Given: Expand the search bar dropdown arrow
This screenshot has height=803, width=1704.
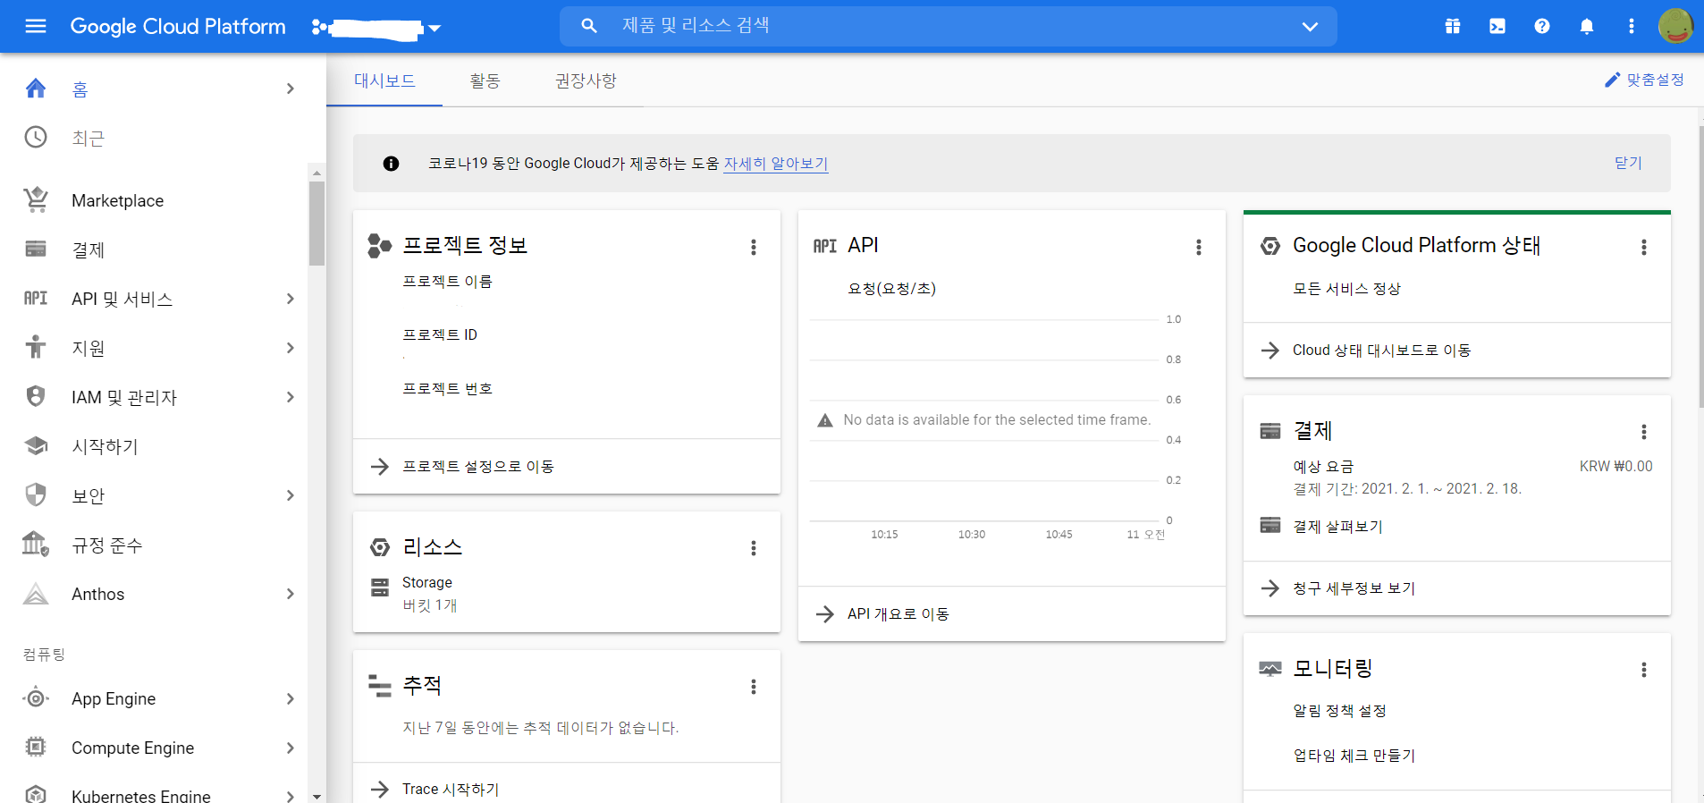Looking at the screenshot, I should 1310,27.
